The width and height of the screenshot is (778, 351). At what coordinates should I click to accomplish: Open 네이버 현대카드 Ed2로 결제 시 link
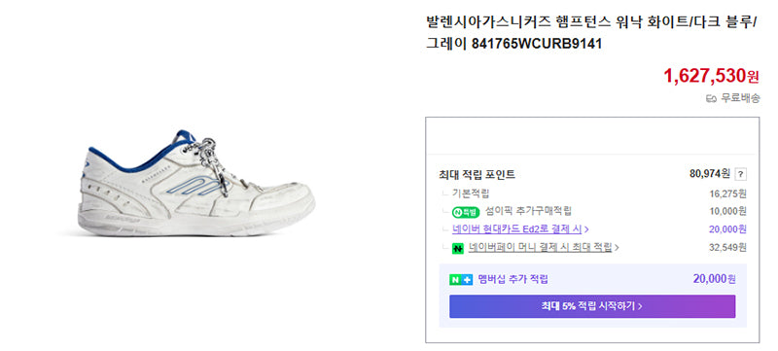click(x=517, y=229)
